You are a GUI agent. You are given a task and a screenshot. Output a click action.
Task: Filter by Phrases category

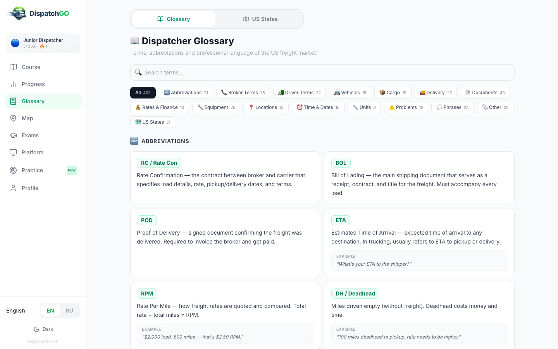pos(453,107)
